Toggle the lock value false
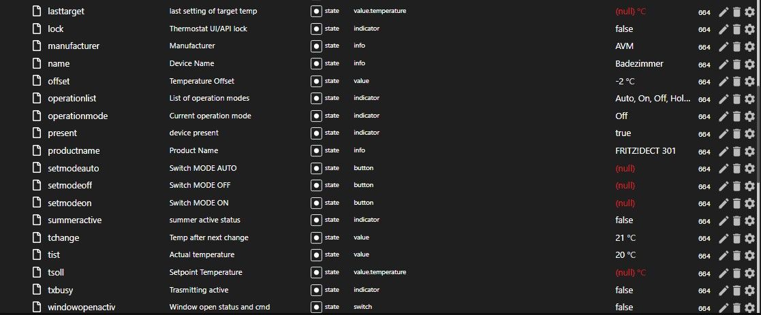 point(624,29)
